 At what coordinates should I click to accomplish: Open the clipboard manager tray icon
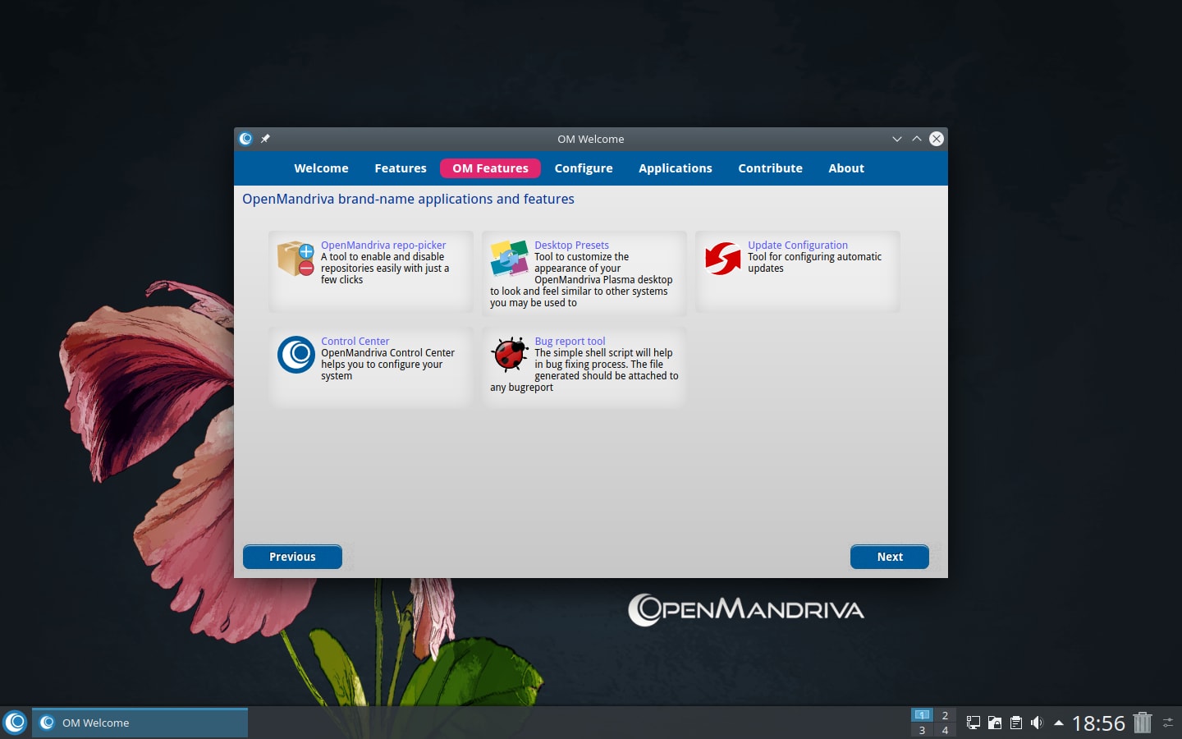tap(1015, 723)
